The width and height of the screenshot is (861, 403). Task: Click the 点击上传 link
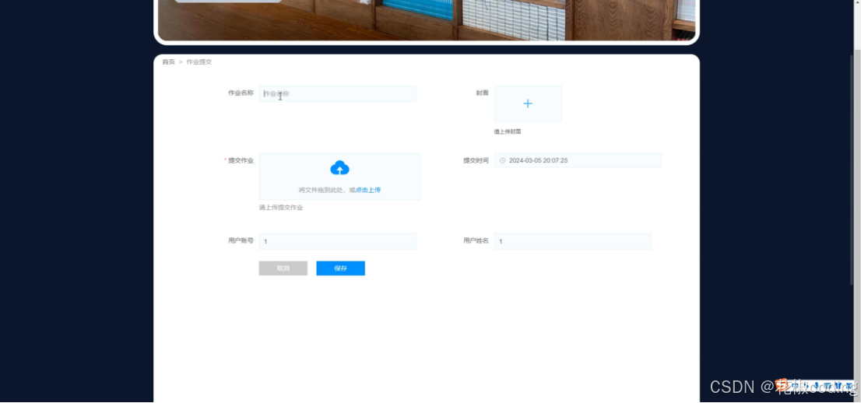(368, 190)
